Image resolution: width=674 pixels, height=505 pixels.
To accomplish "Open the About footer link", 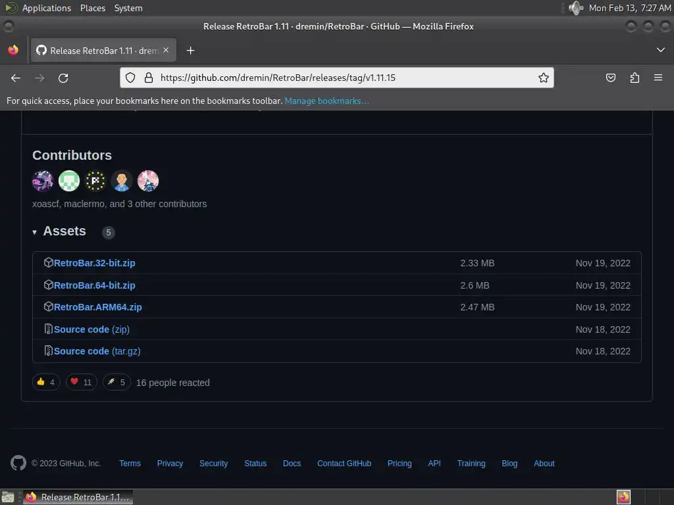I will point(544,464).
